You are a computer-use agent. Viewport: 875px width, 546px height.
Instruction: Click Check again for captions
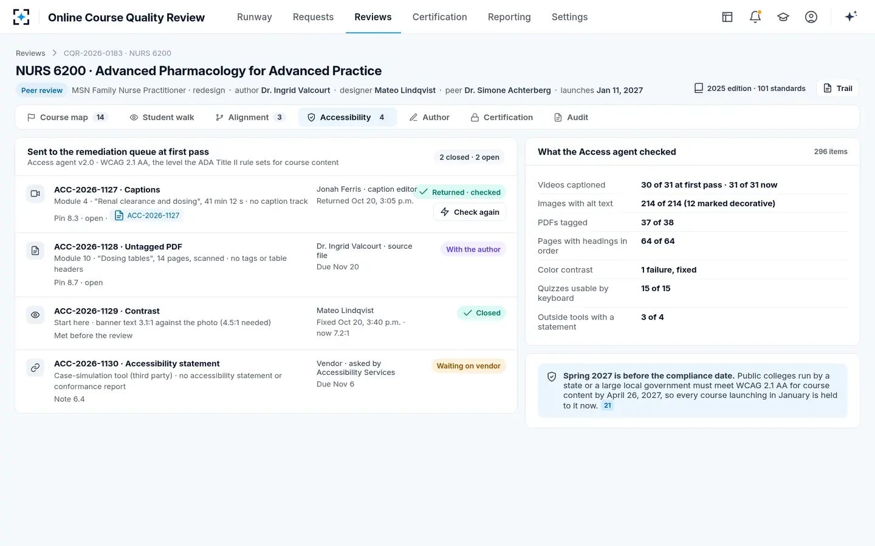(x=470, y=212)
